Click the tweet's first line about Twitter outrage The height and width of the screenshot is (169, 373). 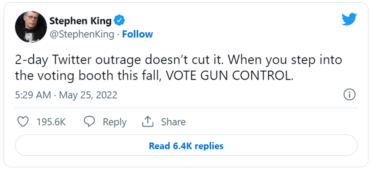click(x=178, y=60)
